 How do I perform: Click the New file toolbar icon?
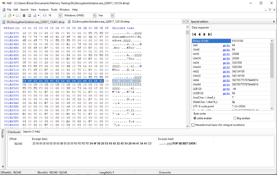4,15
